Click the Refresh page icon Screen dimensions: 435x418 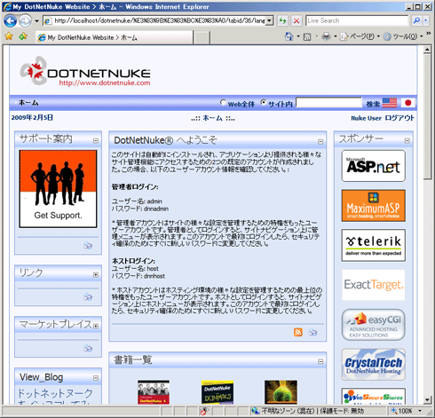click(282, 20)
